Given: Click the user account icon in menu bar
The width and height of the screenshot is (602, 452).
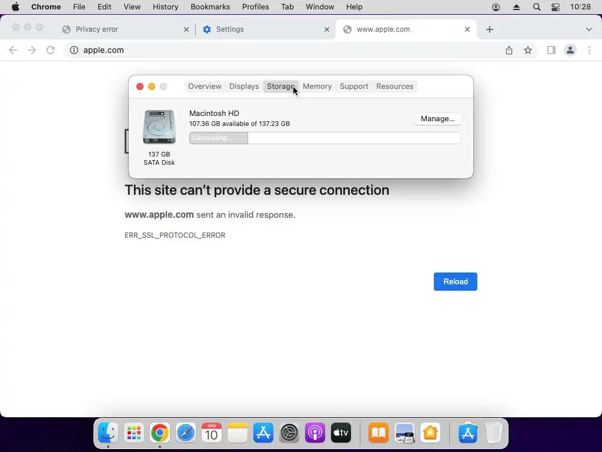Looking at the screenshot, I should [x=496, y=7].
